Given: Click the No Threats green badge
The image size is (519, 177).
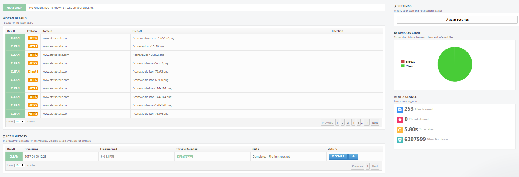Looking at the screenshot, I should (184, 157).
